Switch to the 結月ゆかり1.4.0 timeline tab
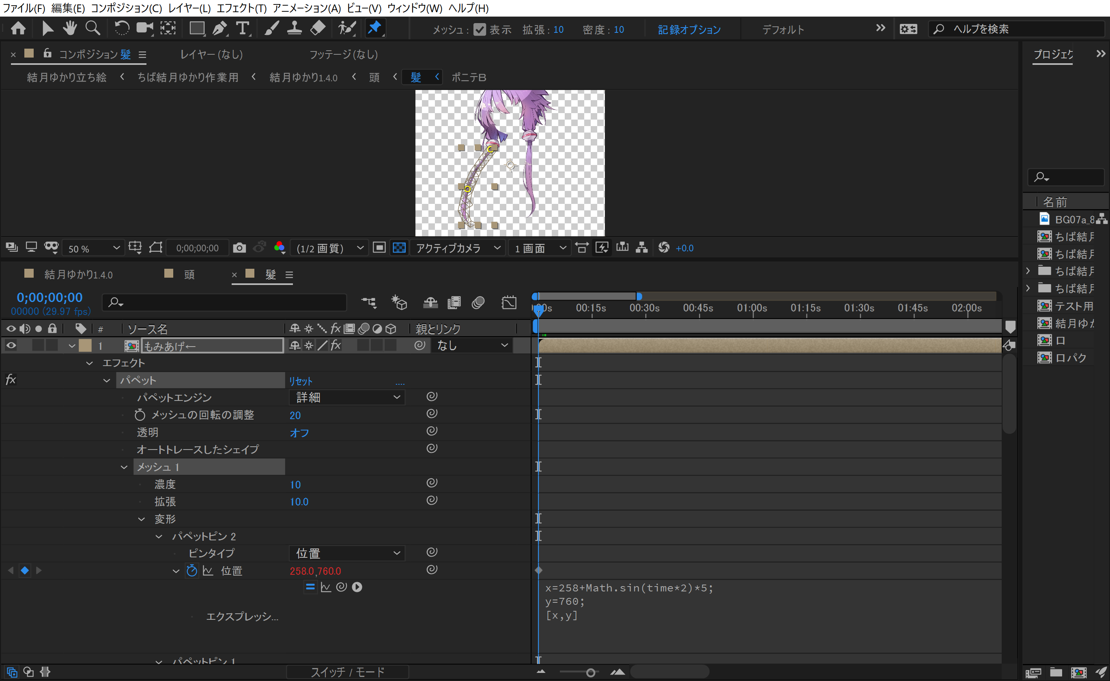Viewport: 1110px width, 681px height. pyautogui.click(x=78, y=274)
